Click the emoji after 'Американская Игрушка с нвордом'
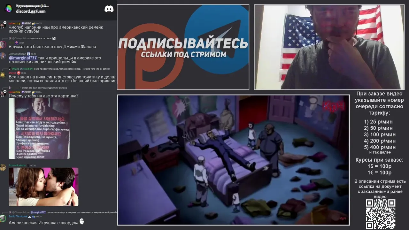The width and height of the screenshot is (409, 230). (x=82, y=221)
